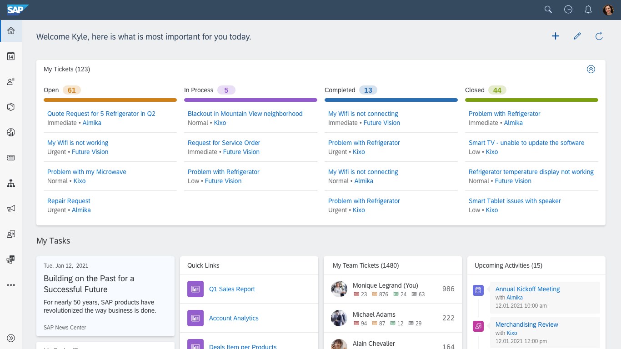Open the recent history clock icon
This screenshot has height=349, width=621.
click(568, 10)
